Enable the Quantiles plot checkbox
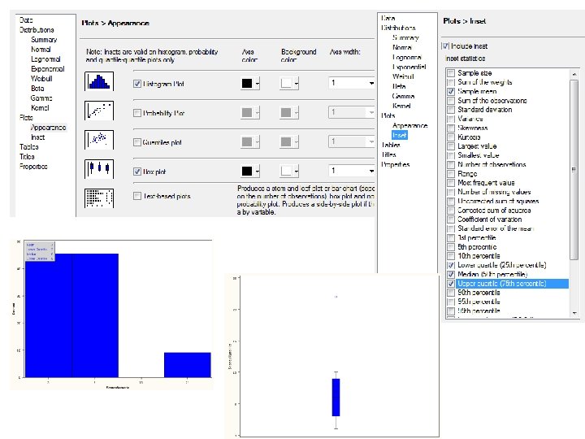 pos(137,141)
